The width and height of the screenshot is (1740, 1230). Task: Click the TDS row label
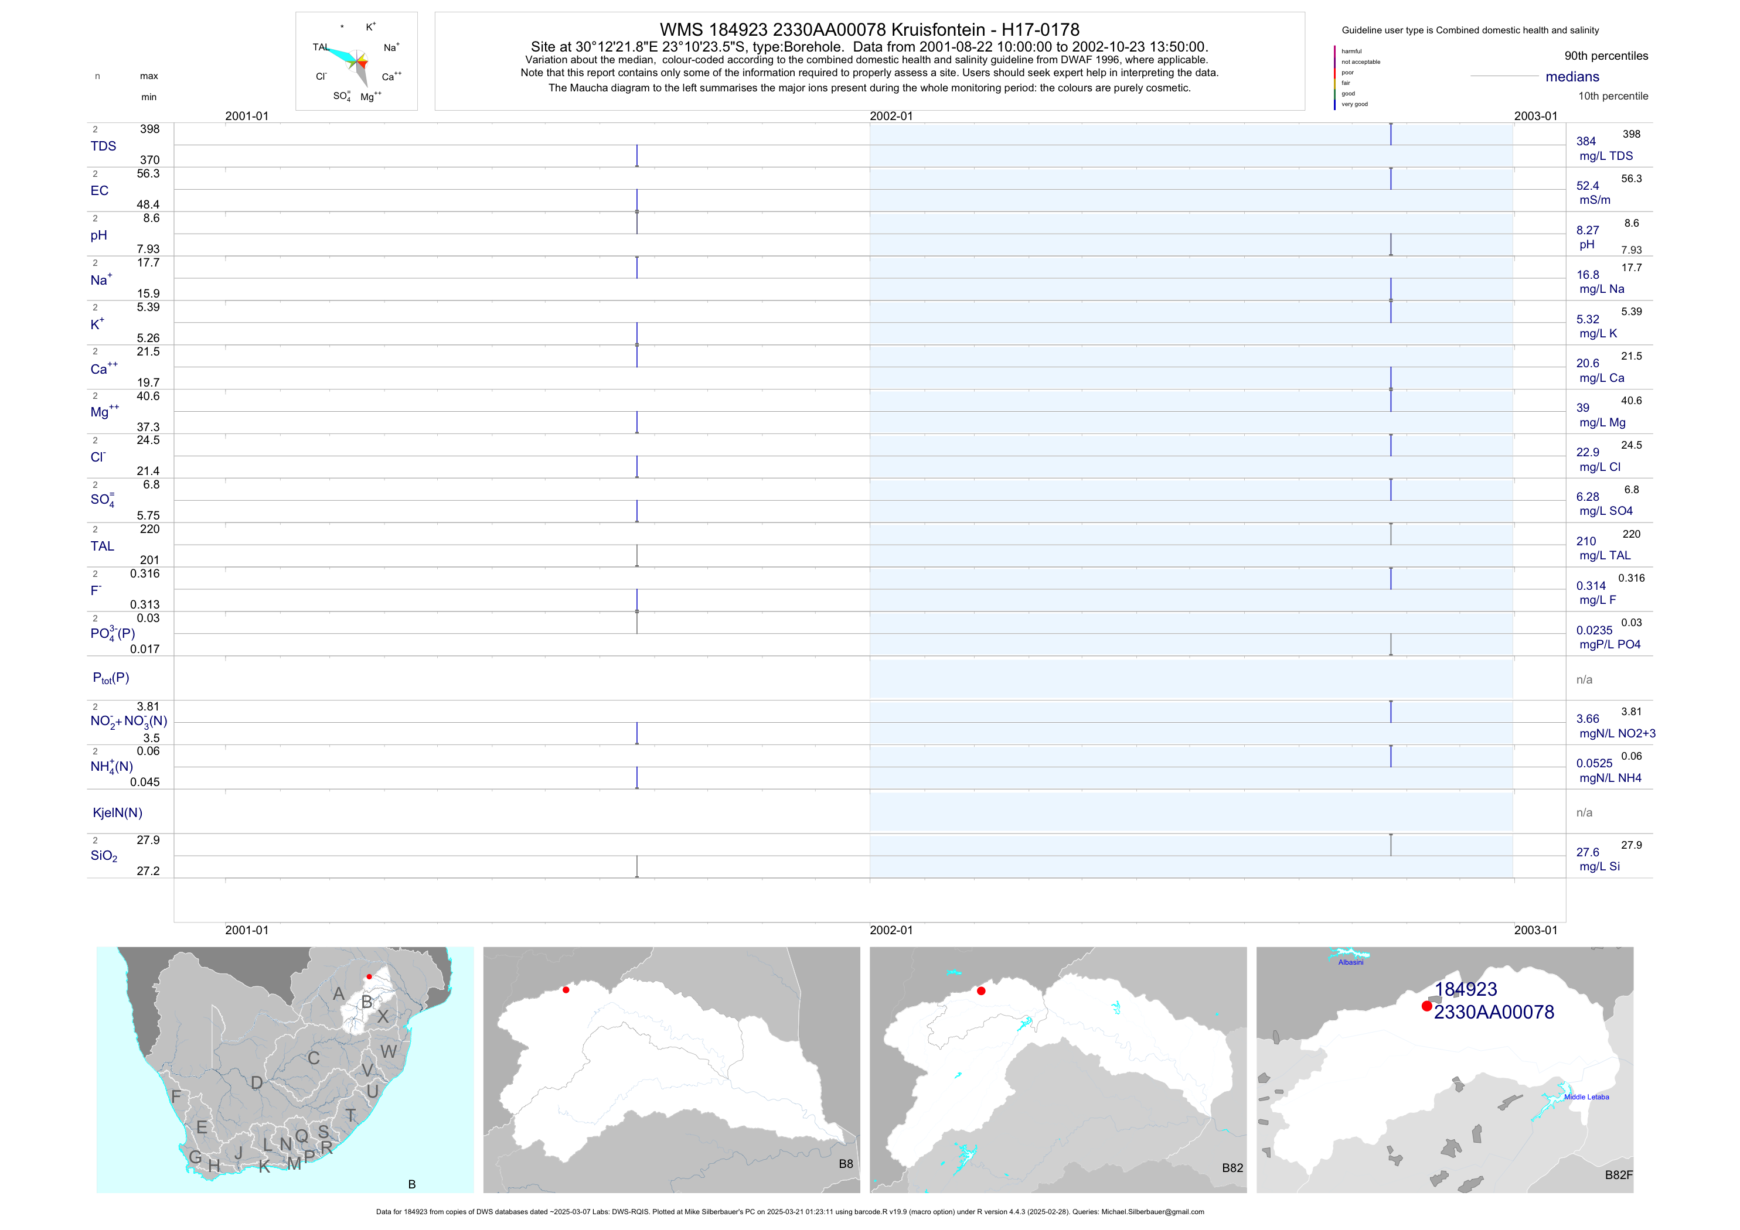click(x=103, y=146)
